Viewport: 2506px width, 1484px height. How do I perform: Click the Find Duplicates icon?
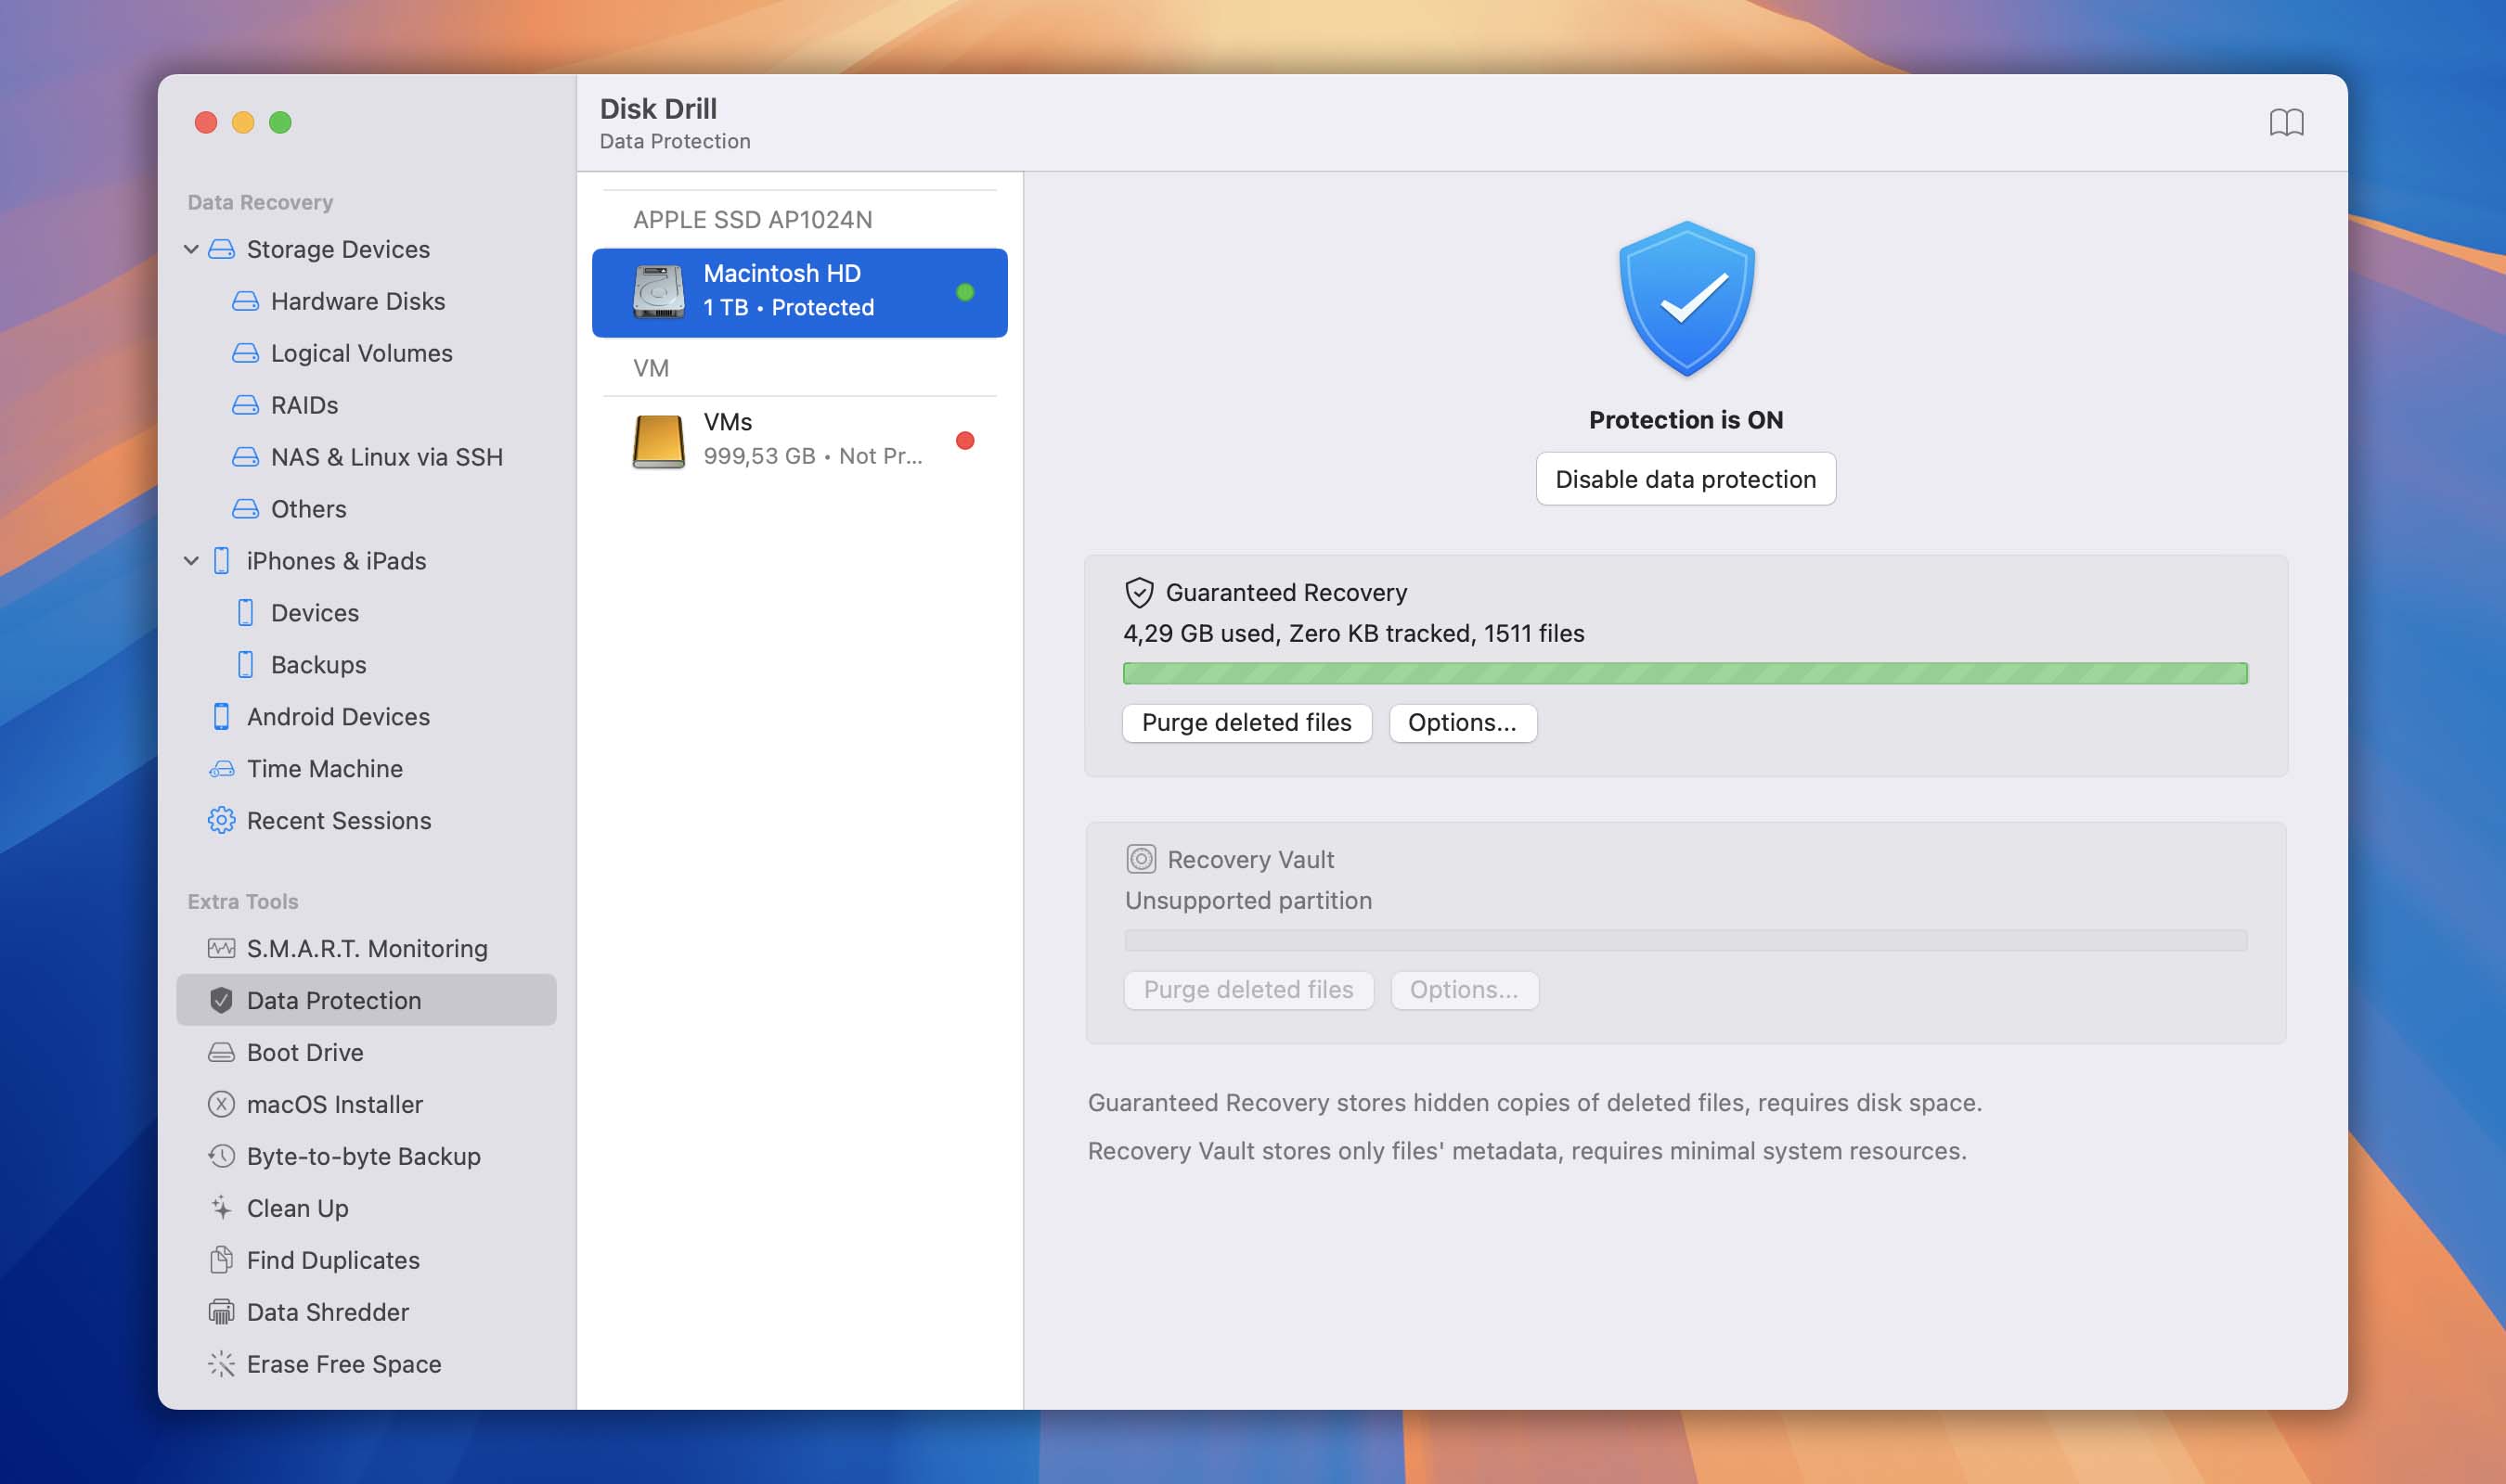coord(221,1261)
